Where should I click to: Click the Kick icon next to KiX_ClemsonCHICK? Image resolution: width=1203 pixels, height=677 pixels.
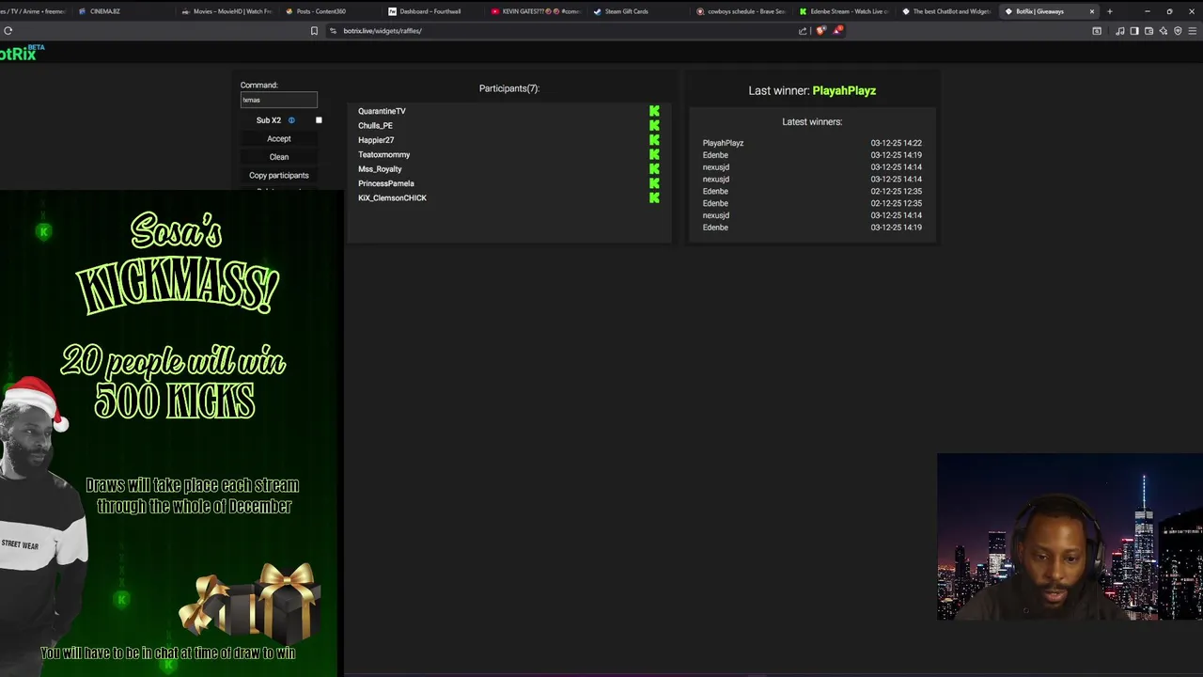tap(654, 197)
